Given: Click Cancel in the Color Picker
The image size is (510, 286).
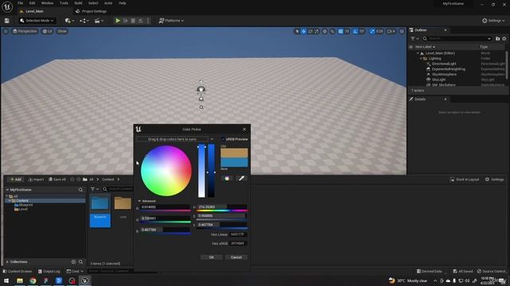Looking at the screenshot, I should [236, 257].
